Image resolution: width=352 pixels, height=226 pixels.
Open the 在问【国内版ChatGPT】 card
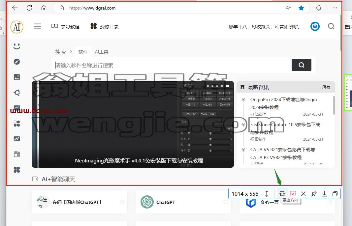pyautogui.click(x=79, y=202)
